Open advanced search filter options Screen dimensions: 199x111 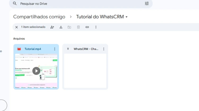pyautogui.click(x=147, y=3)
